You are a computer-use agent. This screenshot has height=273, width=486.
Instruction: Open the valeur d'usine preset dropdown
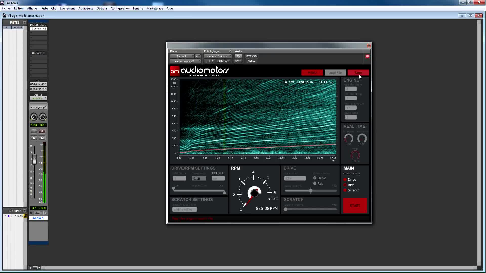pyautogui.click(x=217, y=56)
